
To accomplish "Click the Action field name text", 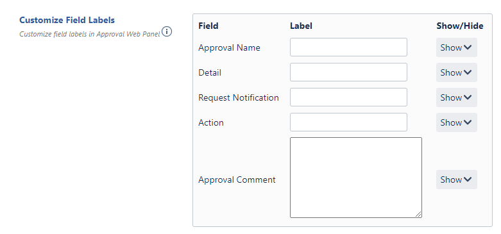I will tap(211, 122).
